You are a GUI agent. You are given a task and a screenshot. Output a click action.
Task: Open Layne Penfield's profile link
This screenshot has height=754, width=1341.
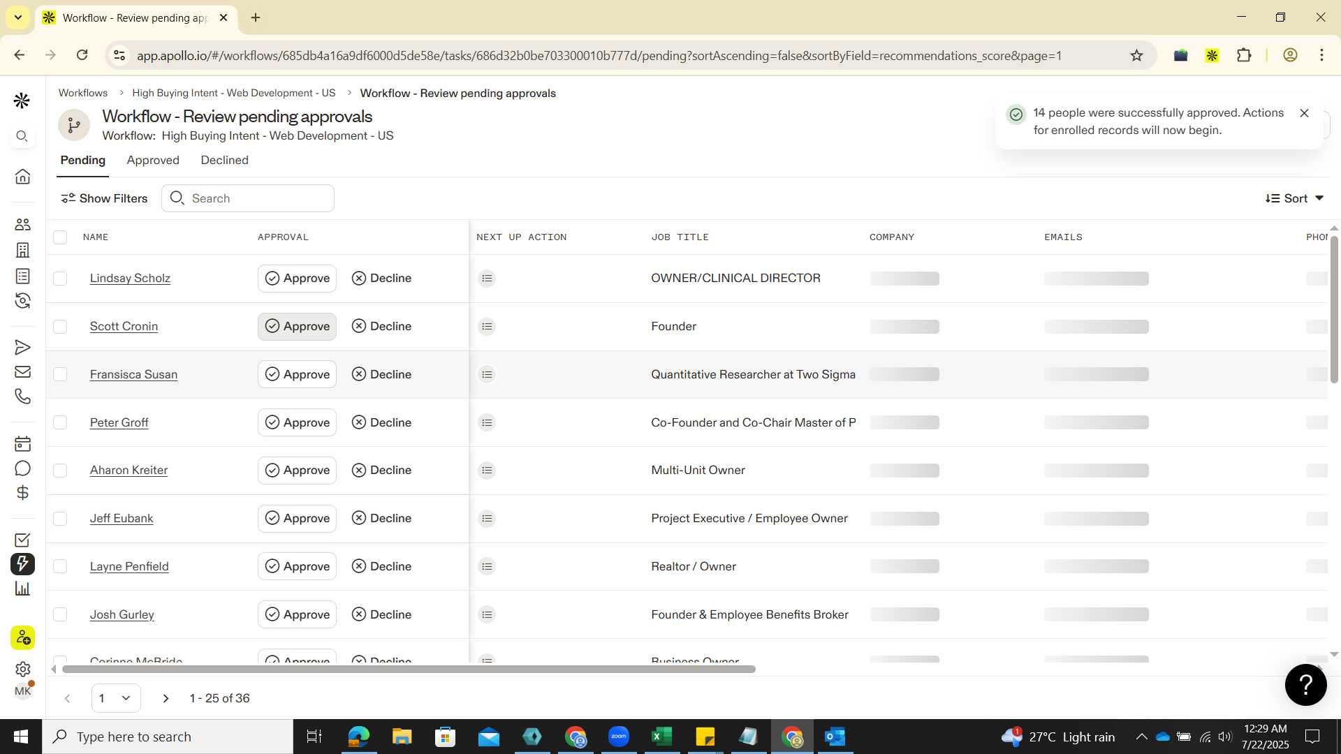(129, 566)
